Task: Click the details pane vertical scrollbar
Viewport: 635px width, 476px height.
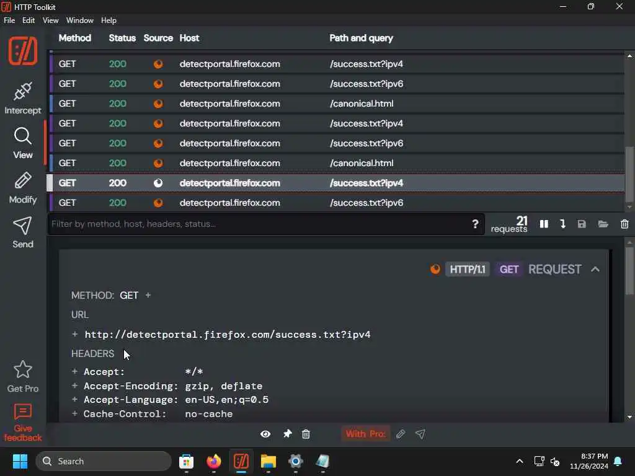Action: click(x=629, y=270)
